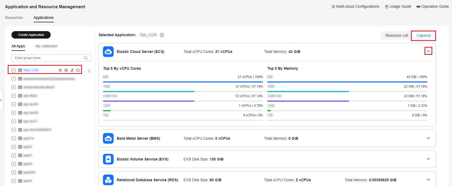Click the topology icon in the highlighted application row
This screenshot has width=452, height=186.
[60, 70]
